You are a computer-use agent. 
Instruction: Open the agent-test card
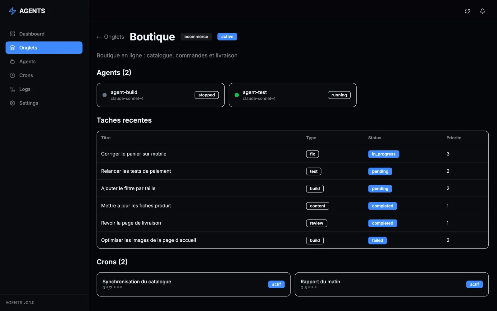coord(293,95)
